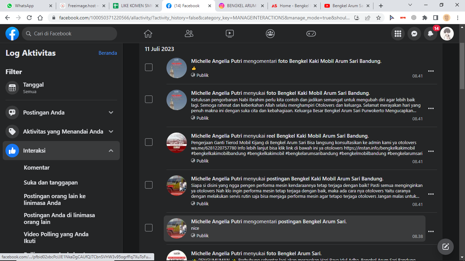Select Postingan Anda di linimasa orang lain
465x261 pixels.
coord(59,219)
